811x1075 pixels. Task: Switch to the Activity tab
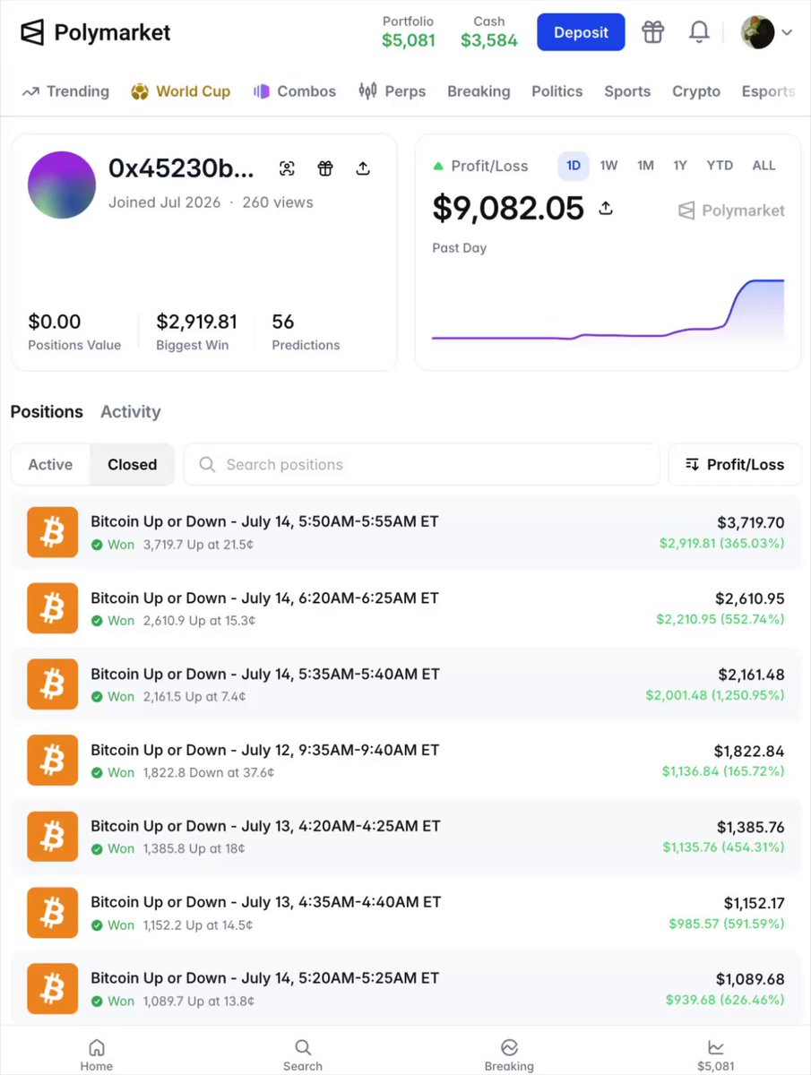(131, 412)
